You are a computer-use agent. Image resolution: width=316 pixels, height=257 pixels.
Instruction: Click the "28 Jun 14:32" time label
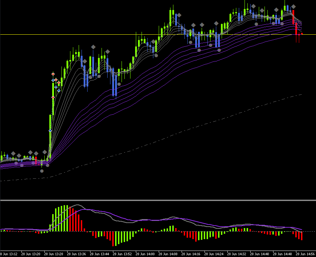click(x=237, y=254)
